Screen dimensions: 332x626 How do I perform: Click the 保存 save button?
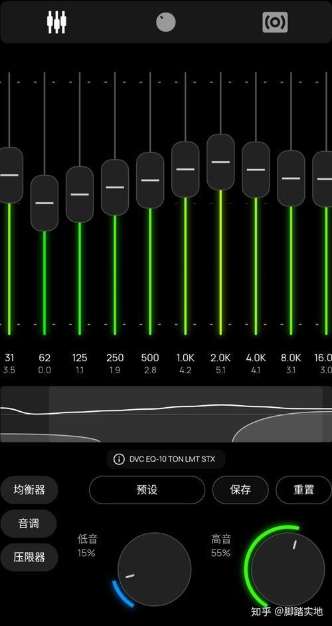point(240,490)
